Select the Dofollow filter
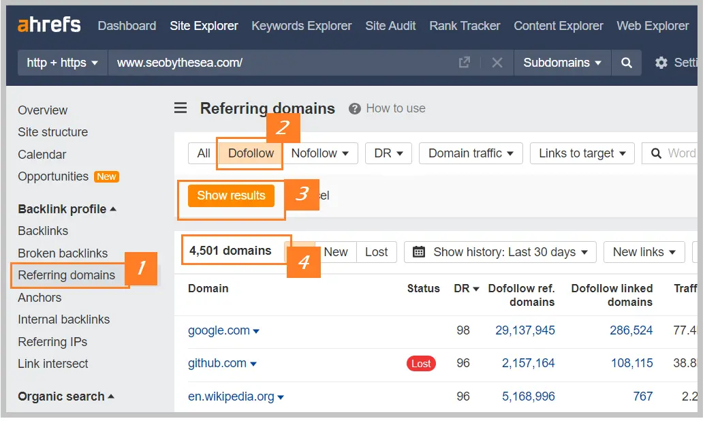Viewport: 705px width, 421px height. coord(251,153)
